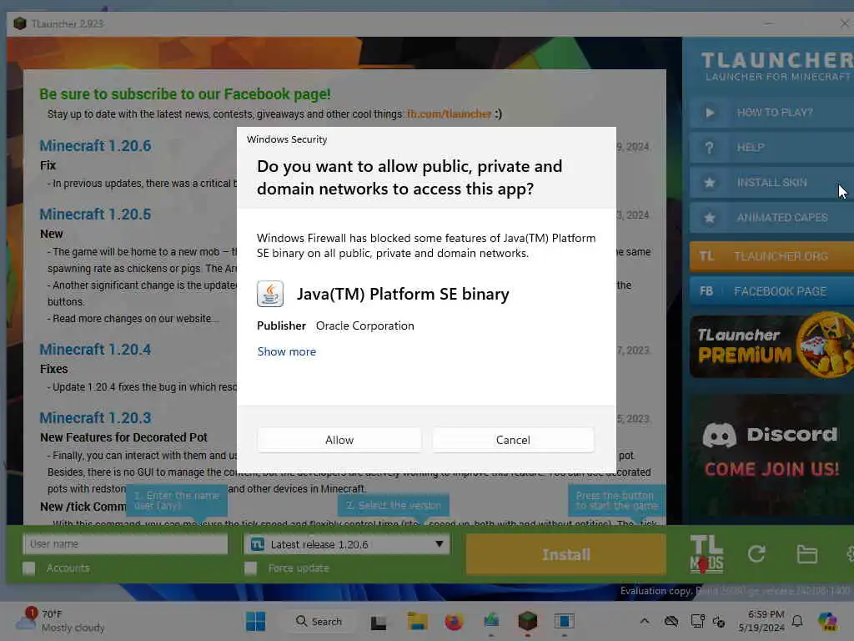854x641 pixels.
Task: Click the TLauncher Premium banner
Action: pyautogui.click(x=771, y=346)
